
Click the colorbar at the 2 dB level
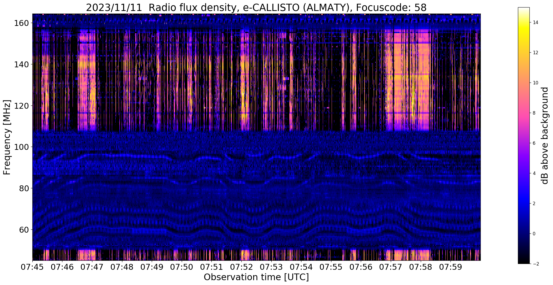point(524,204)
